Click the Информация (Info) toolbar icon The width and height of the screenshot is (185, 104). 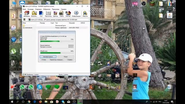coord(76,14)
